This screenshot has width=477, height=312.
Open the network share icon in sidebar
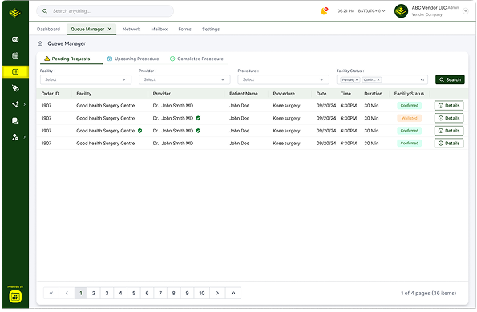pos(15,104)
